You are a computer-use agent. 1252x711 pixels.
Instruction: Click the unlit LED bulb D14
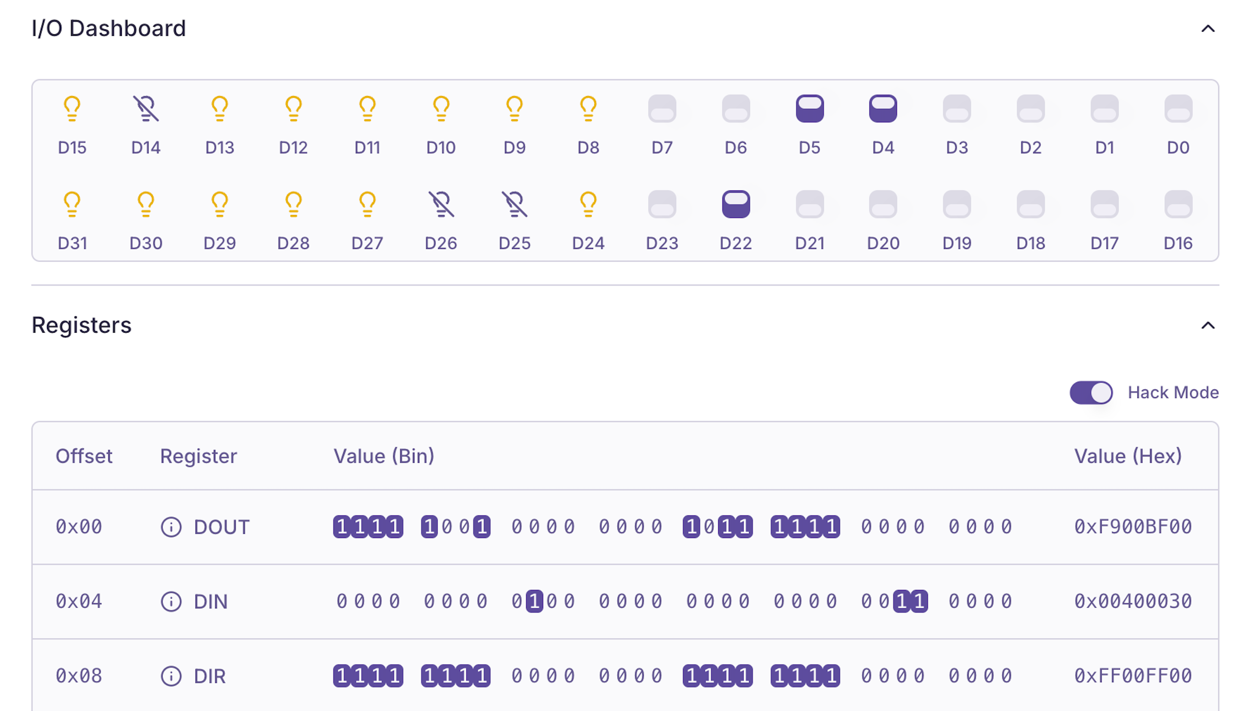click(x=146, y=108)
